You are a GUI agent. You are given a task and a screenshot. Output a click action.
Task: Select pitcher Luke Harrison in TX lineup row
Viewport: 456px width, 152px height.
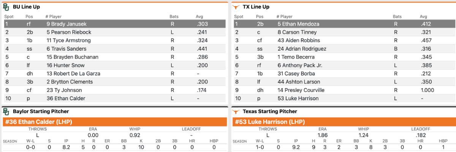[298, 99]
